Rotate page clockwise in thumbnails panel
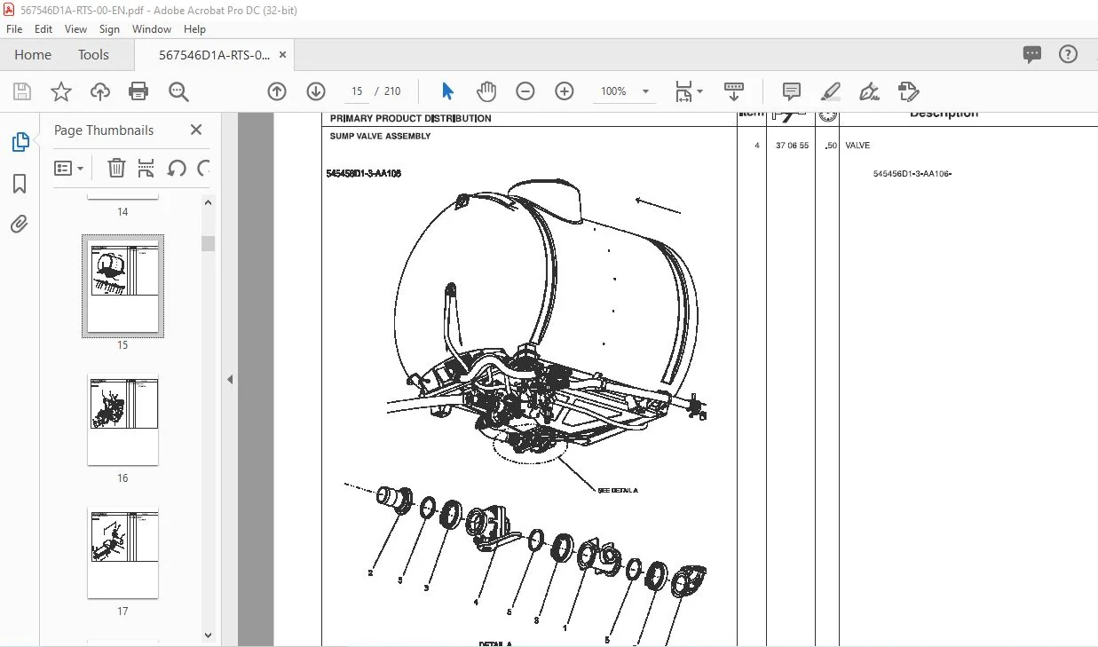 tap(203, 168)
